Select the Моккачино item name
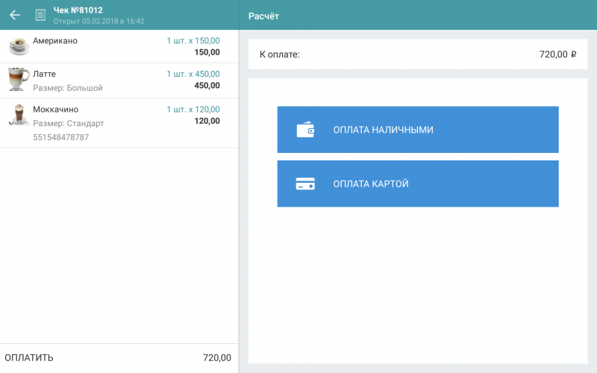 point(56,109)
